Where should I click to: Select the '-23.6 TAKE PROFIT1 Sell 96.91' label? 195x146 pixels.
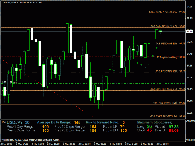(168, 116)
